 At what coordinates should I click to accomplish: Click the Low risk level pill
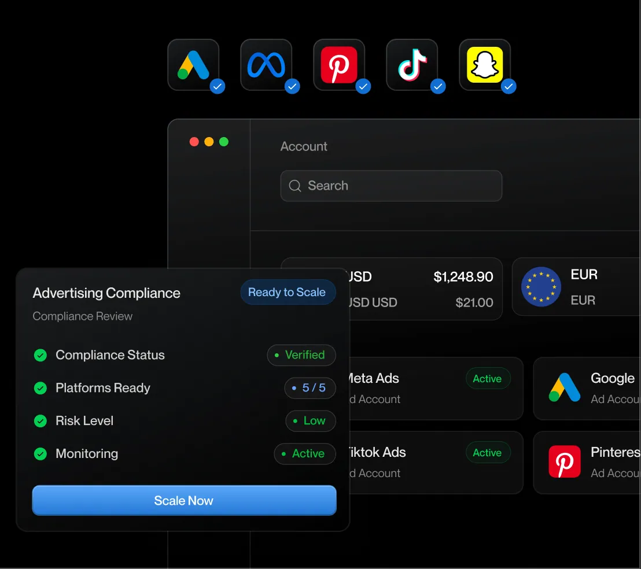point(310,421)
